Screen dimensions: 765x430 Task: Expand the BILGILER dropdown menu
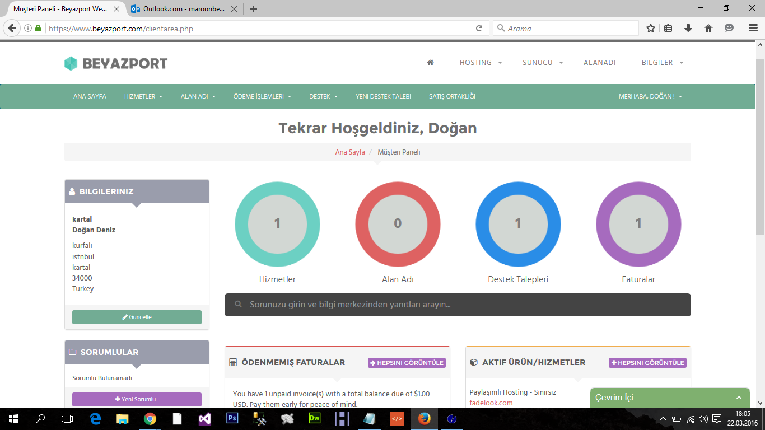tap(663, 63)
